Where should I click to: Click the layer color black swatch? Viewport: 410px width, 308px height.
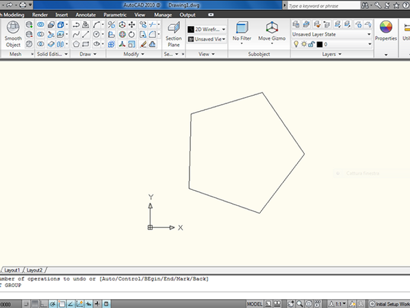click(x=320, y=45)
